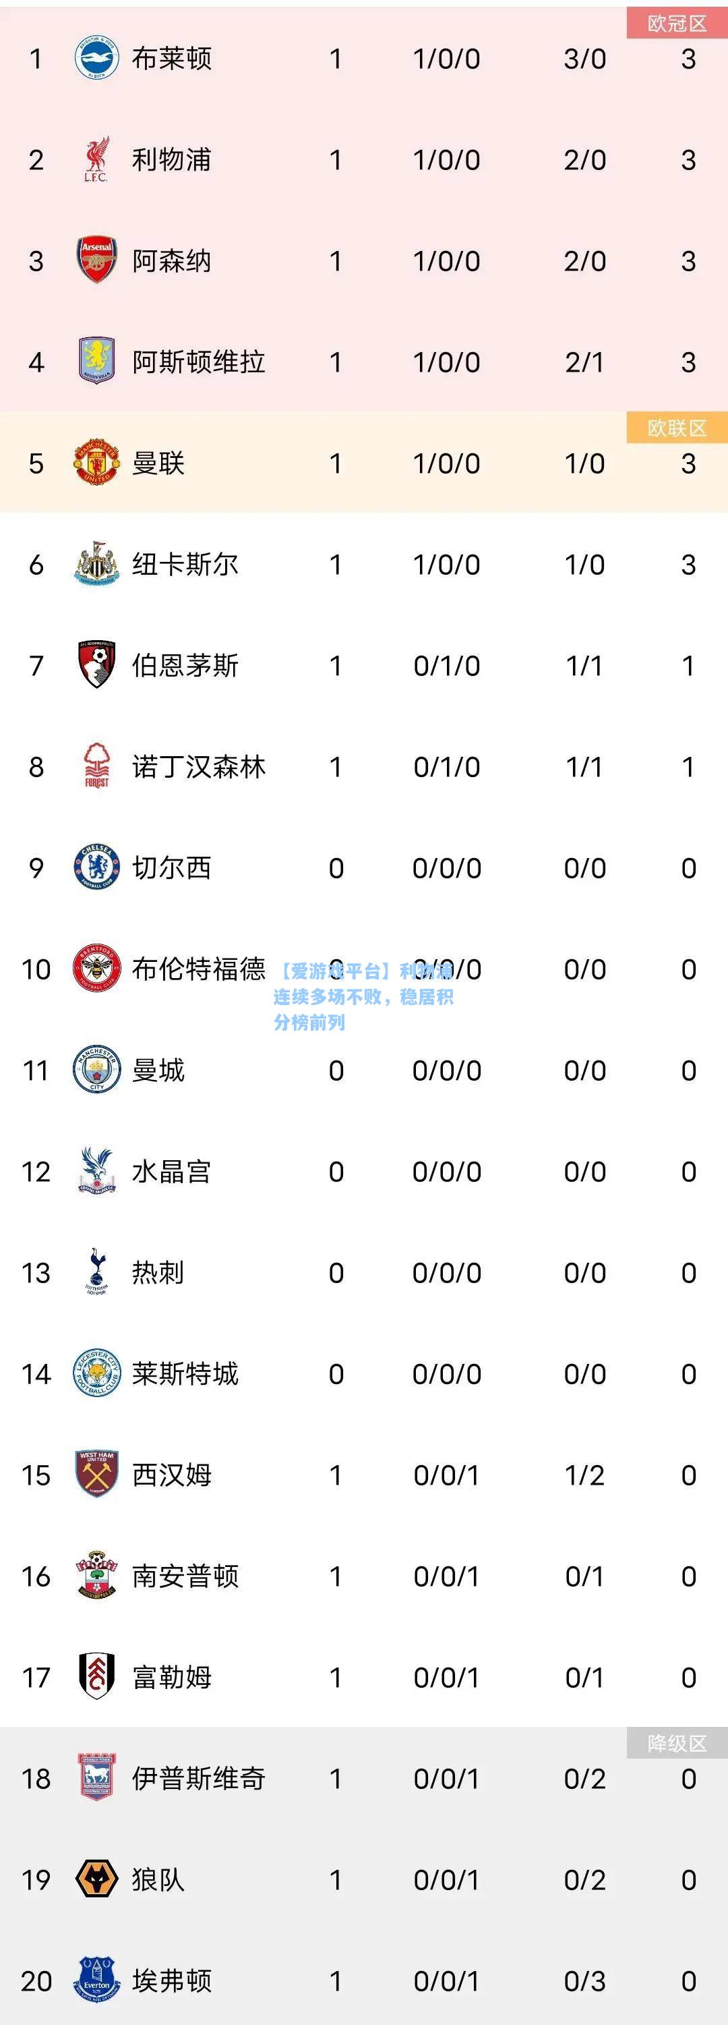728x2025 pixels.
Task: Open team name 诺丁汉森林
Action: click(199, 766)
